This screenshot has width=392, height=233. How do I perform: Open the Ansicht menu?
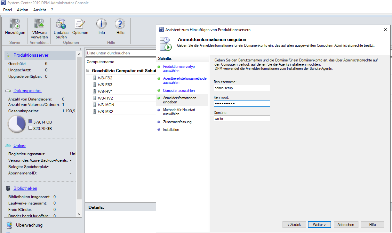pos(40,10)
